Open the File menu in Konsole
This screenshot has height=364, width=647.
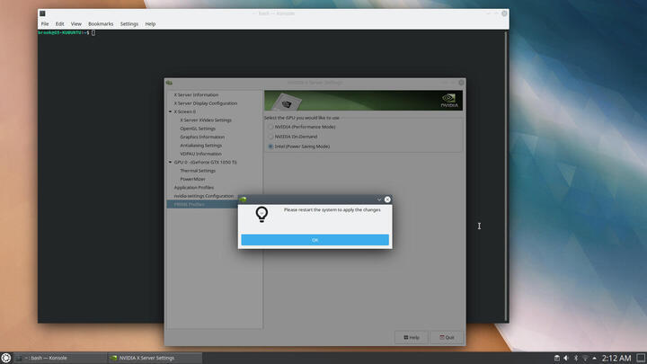45,24
